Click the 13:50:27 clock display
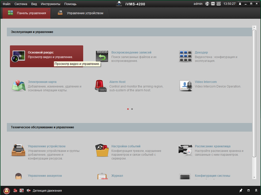This screenshot has height=195, width=261. click(x=229, y=4)
